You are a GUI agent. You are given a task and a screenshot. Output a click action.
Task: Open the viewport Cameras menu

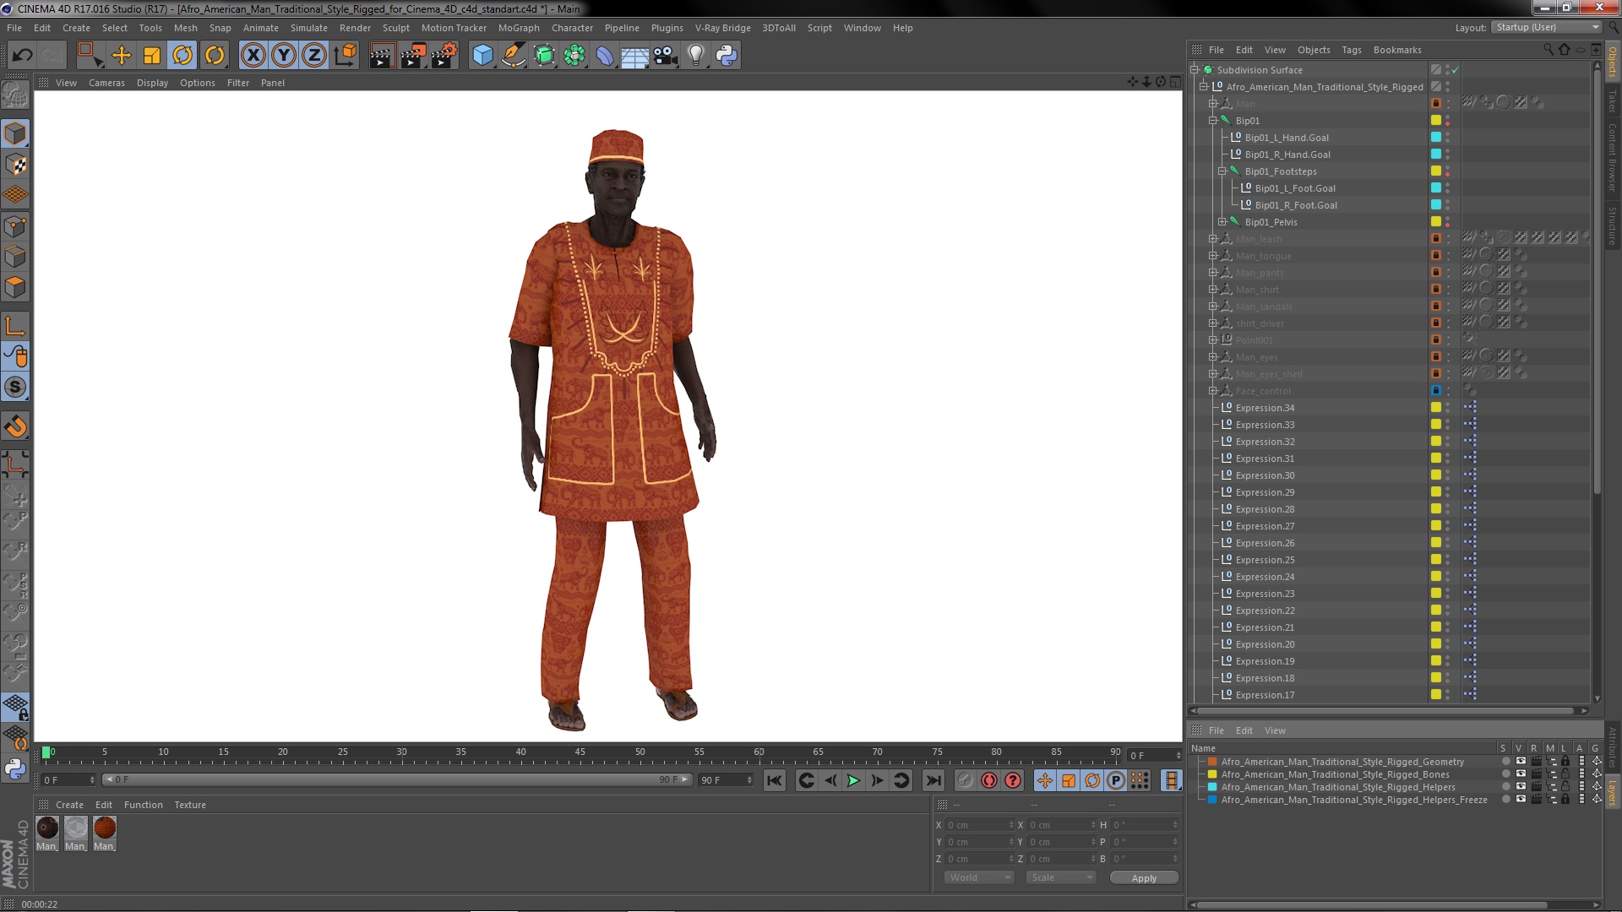(x=106, y=83)
